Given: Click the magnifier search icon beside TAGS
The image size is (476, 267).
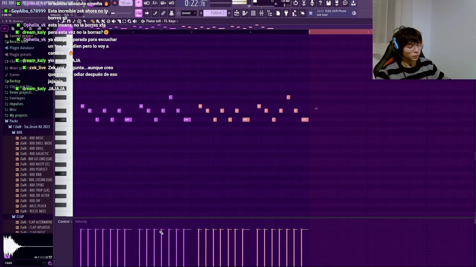Looking at the screenshot, I should coord(50,263).
